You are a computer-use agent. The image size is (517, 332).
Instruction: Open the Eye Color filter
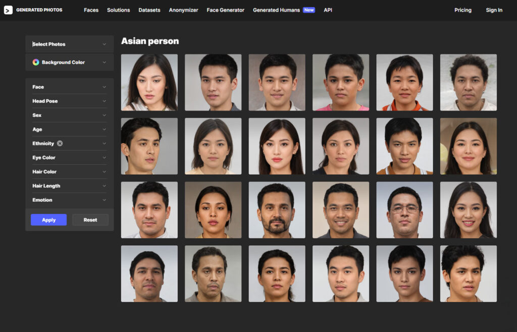(70, 157)
